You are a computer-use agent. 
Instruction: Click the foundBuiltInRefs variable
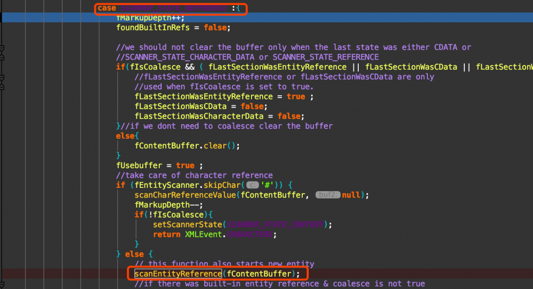pos(152,28)
